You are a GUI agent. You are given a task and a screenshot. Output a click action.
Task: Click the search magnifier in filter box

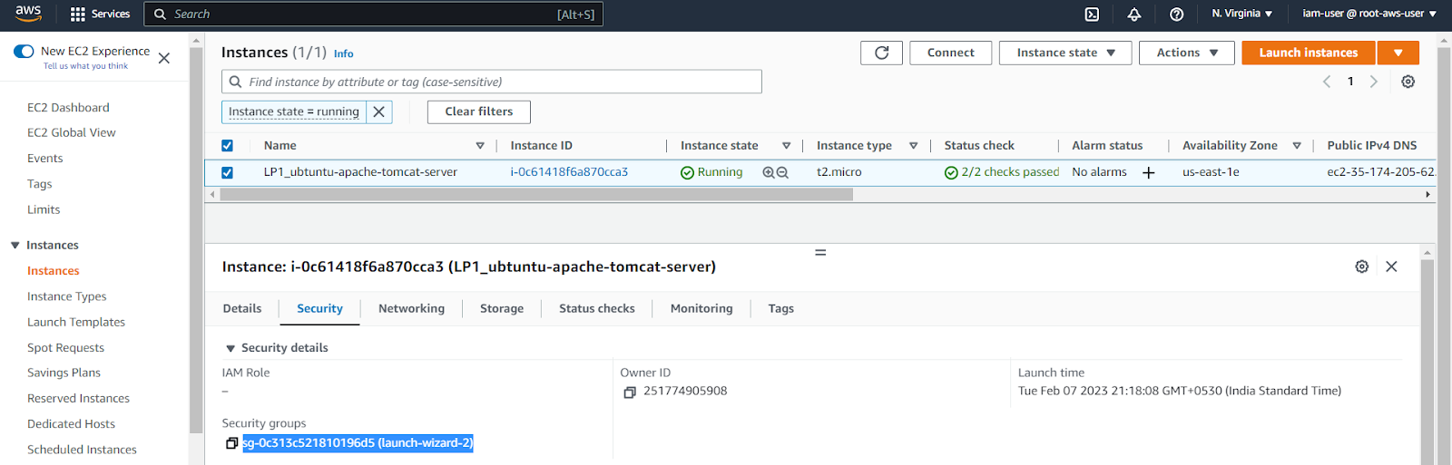(x=235, y=82)
